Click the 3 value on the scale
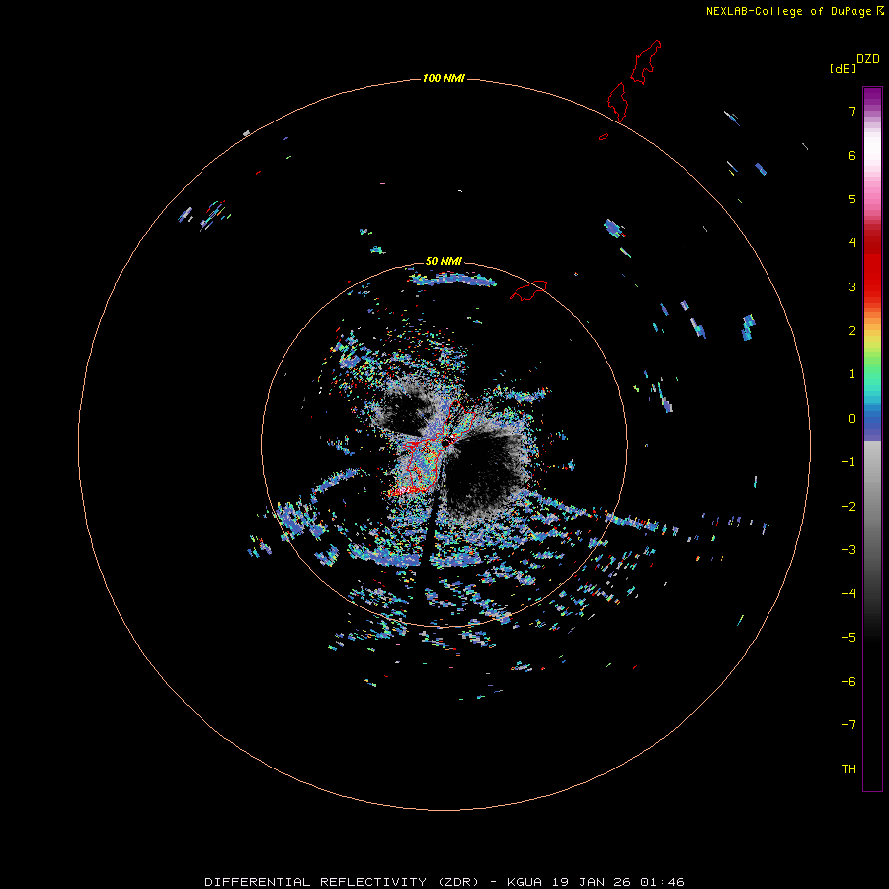The image size is (889, 889). point(852,286)
